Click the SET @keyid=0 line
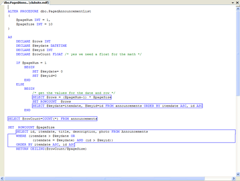Viewport: 240px width, 181px height. 44,76
